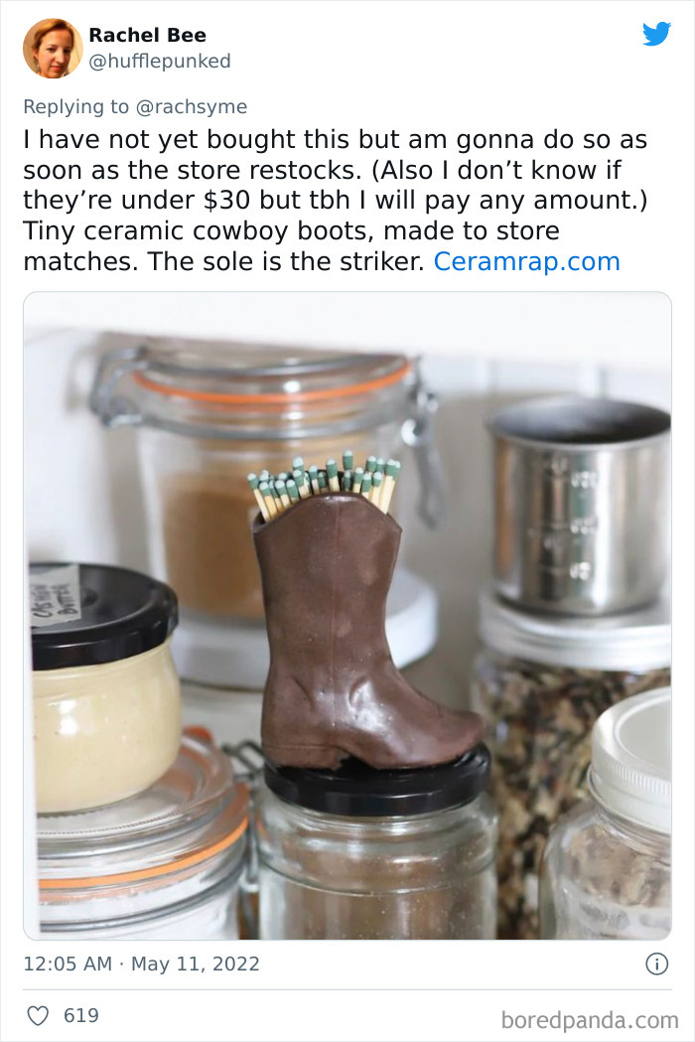
Task: Click the Twitter bird logo
Action: coord(656,34)
